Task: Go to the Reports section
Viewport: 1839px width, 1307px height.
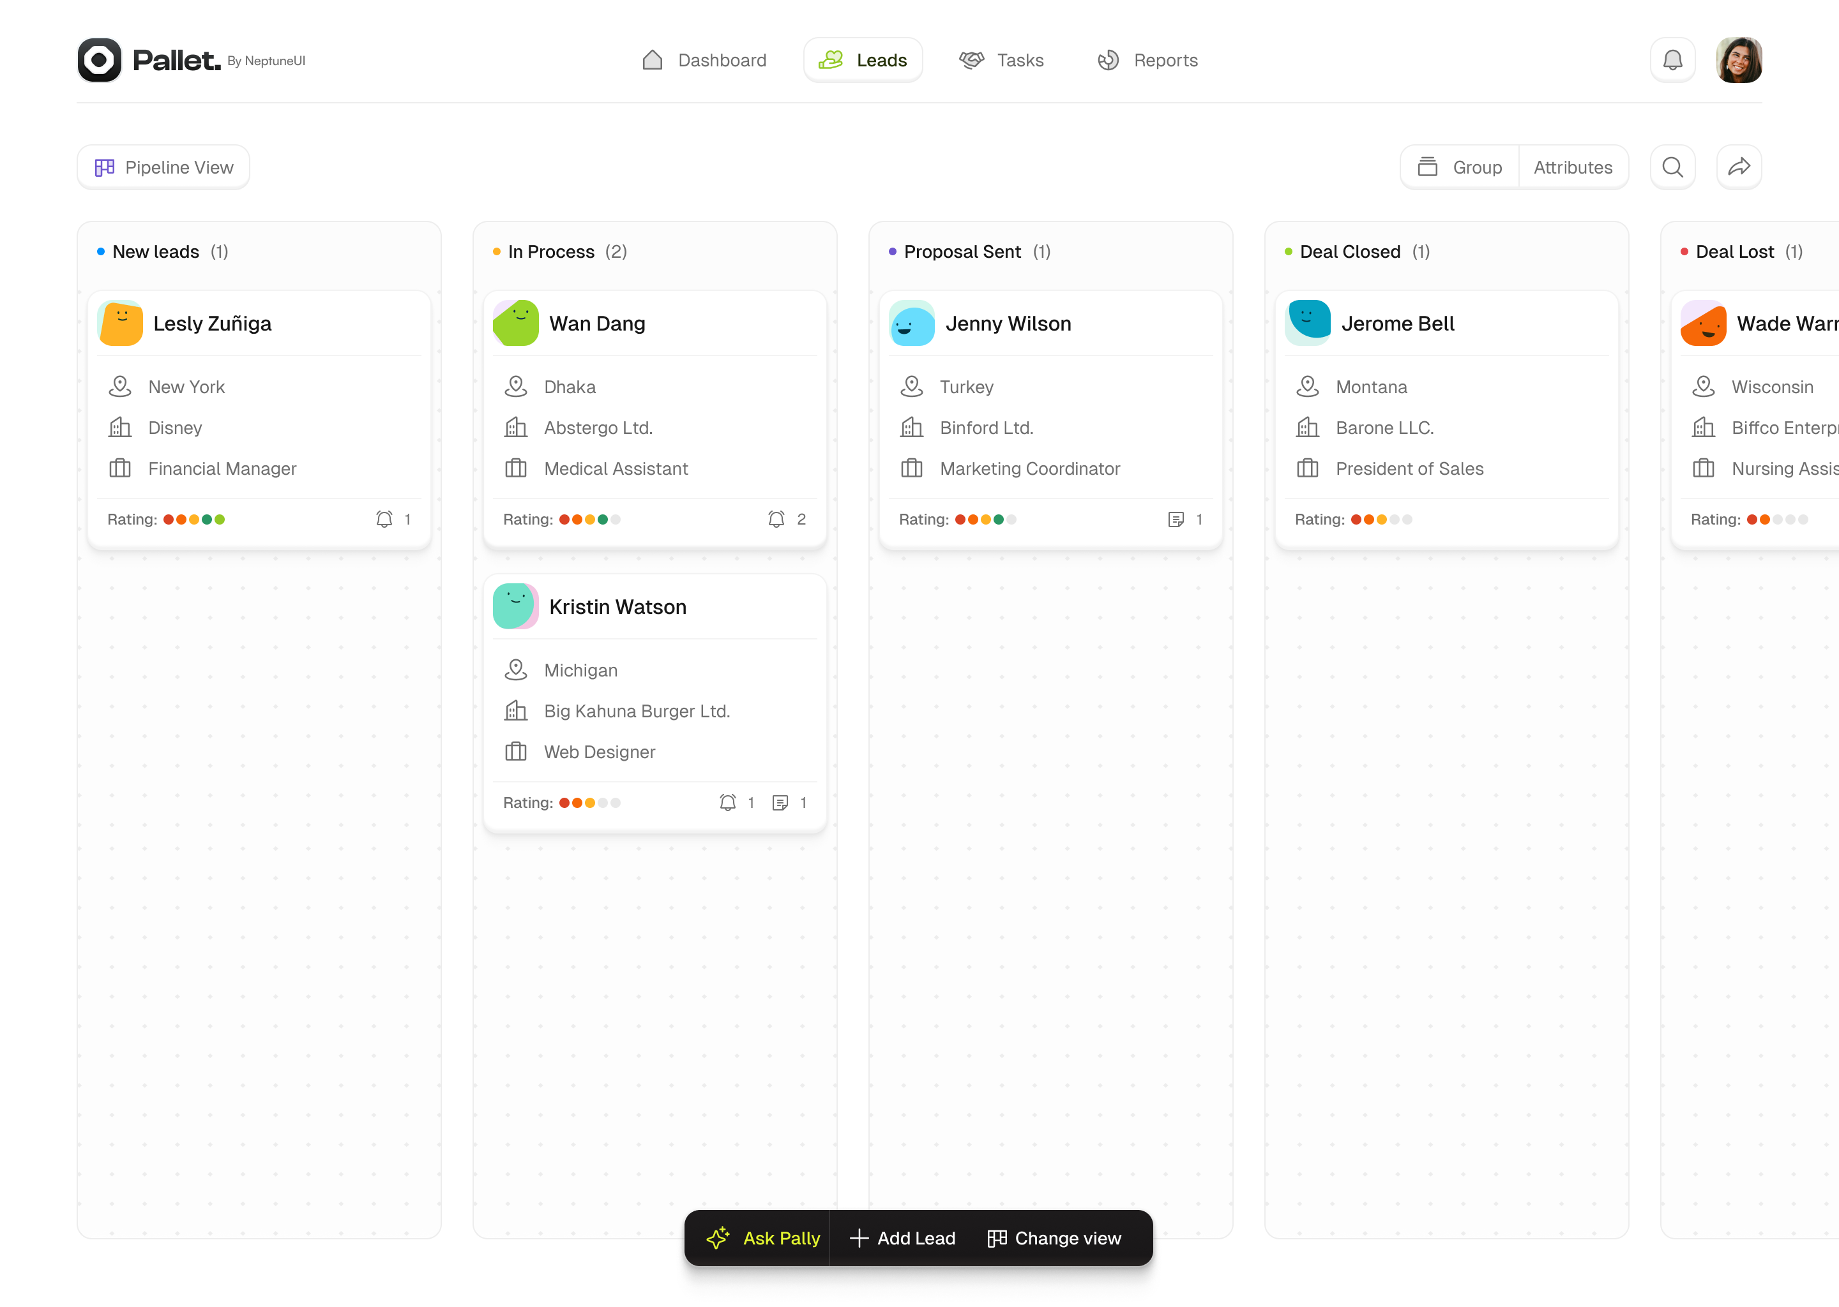Action: pos(1148,59)
